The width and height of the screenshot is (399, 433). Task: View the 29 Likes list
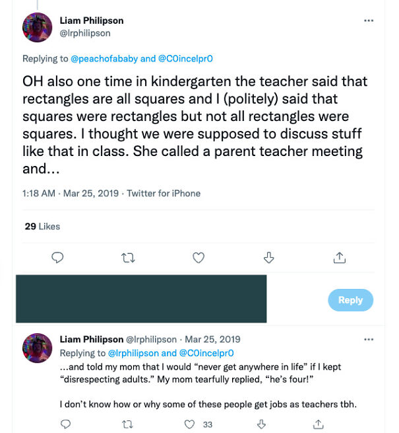point(42,226)
